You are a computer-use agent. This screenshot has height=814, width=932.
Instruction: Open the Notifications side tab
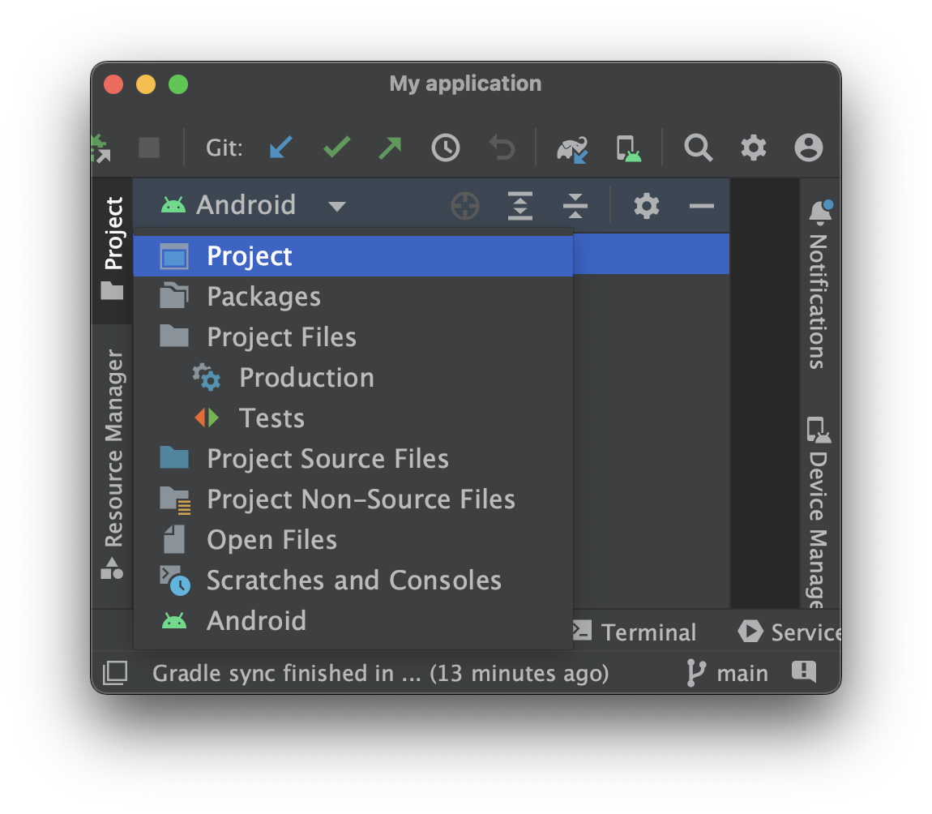(x=819, y=286)
